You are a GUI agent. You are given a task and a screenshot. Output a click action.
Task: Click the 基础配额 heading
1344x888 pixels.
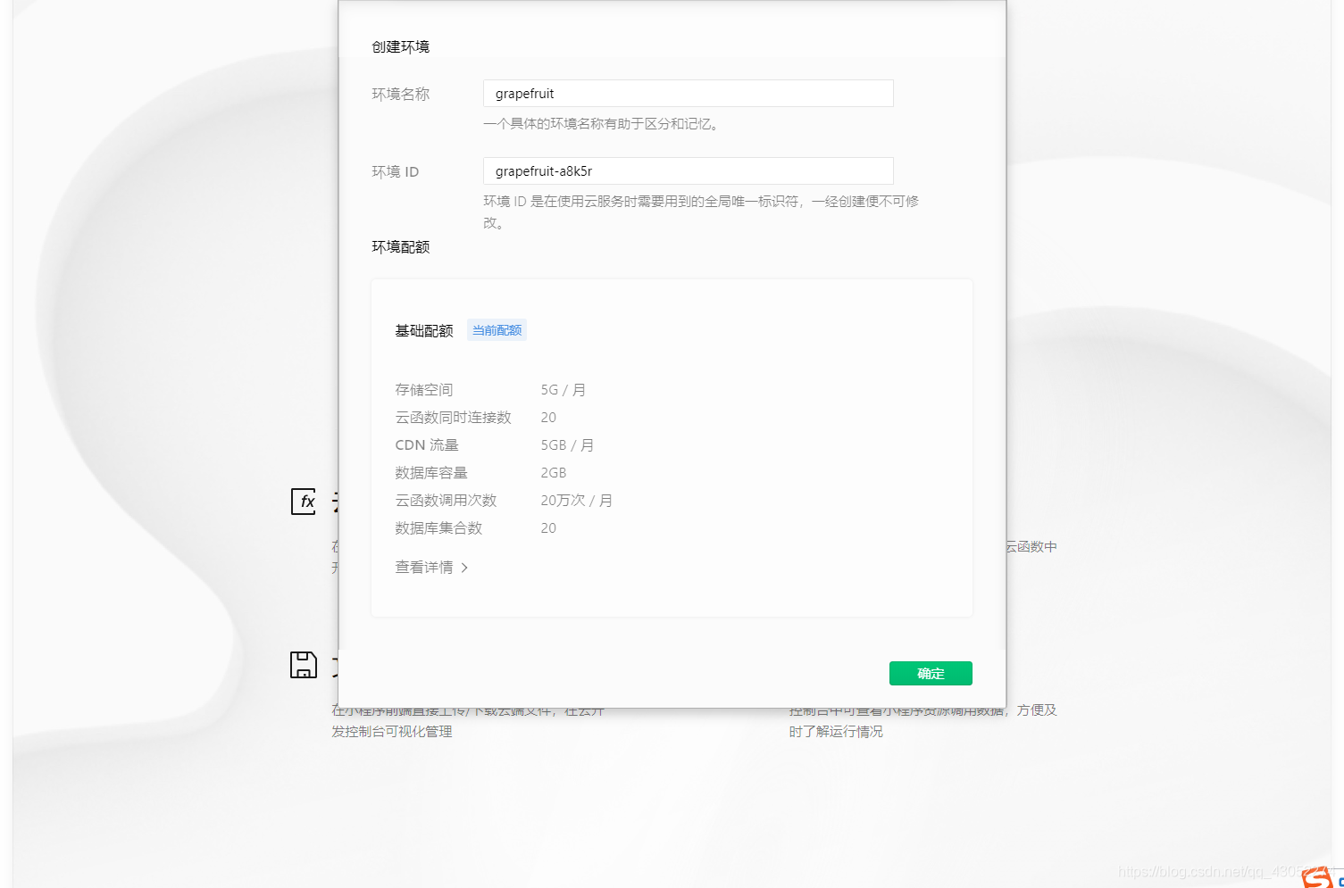(424, 331)
